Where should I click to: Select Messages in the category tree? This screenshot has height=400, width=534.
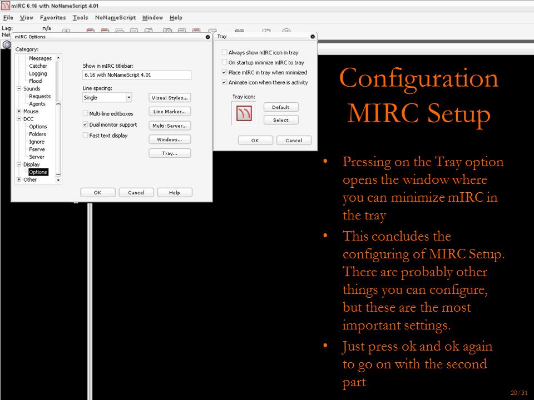pos(40,58)
